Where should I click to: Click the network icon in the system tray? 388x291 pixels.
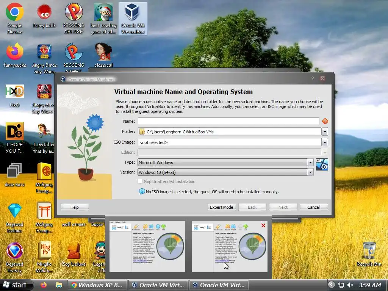[341, 285]
